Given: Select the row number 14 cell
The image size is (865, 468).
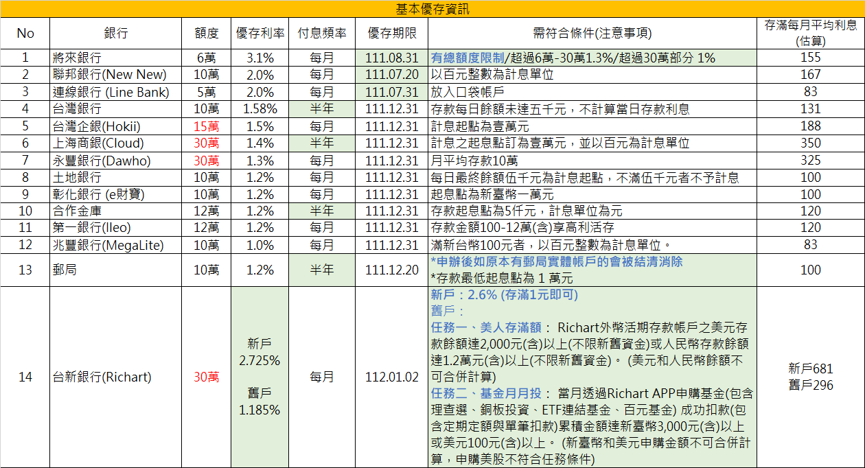Looking at the screenshot, I should click(25, 377).
